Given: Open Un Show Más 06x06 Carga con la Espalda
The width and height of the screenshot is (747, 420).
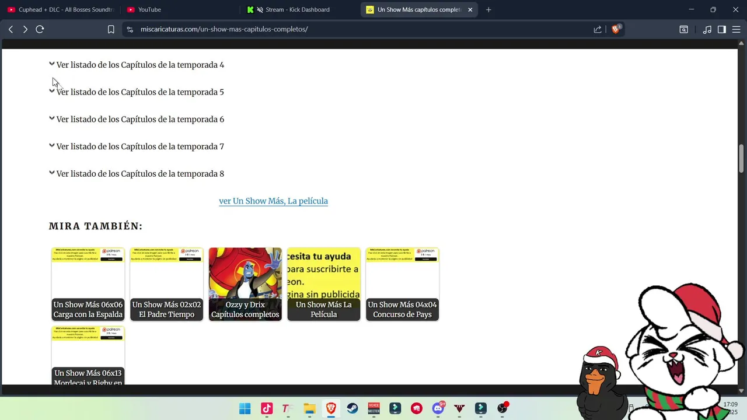Looking at the screenshot, I should click(x=88, y=284).
